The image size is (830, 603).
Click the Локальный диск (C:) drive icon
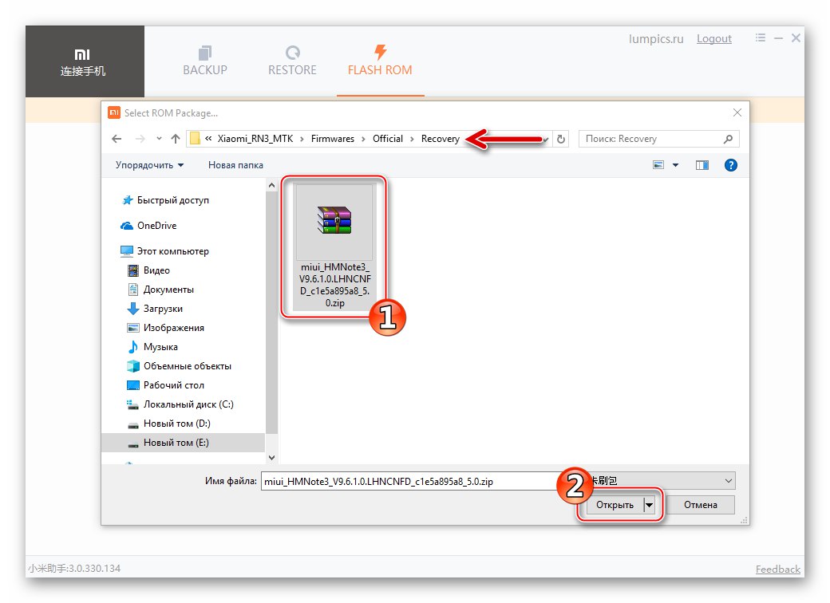(x=132, y=404)
